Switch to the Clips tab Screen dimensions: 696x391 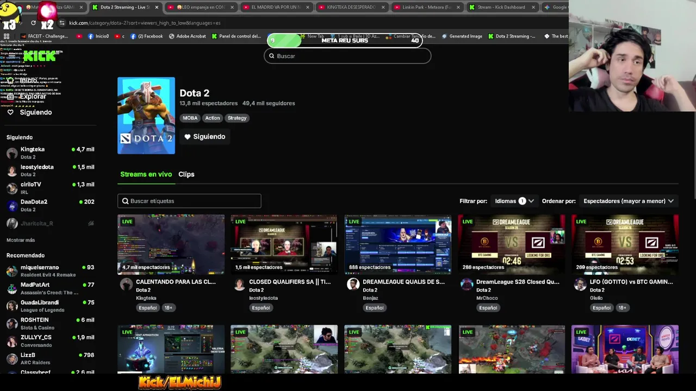[187, 174]
